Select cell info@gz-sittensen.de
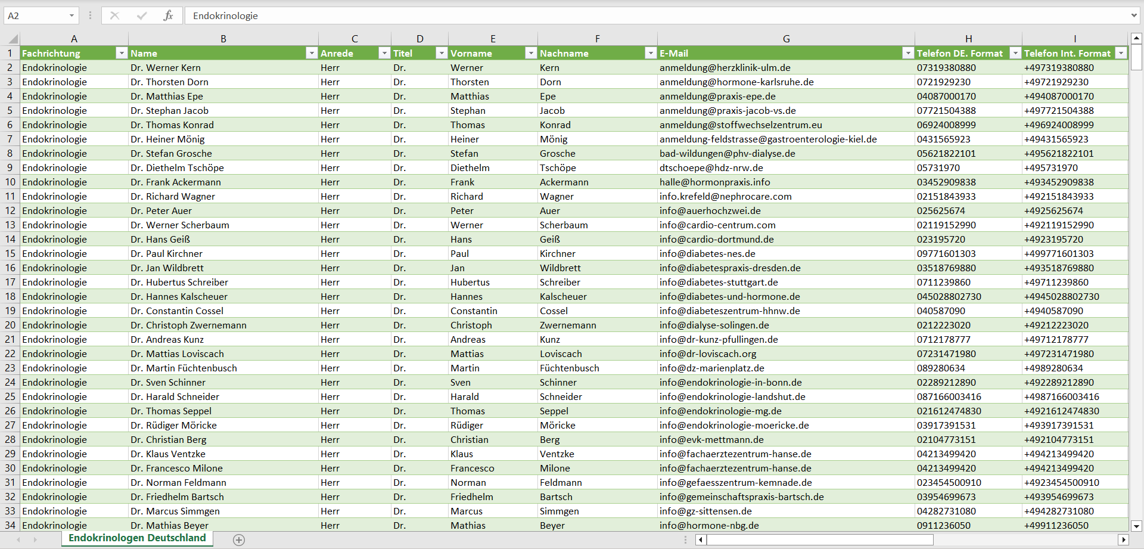Image resolution: width=1144 pixels, height=549 pixels. click(786, 511)
